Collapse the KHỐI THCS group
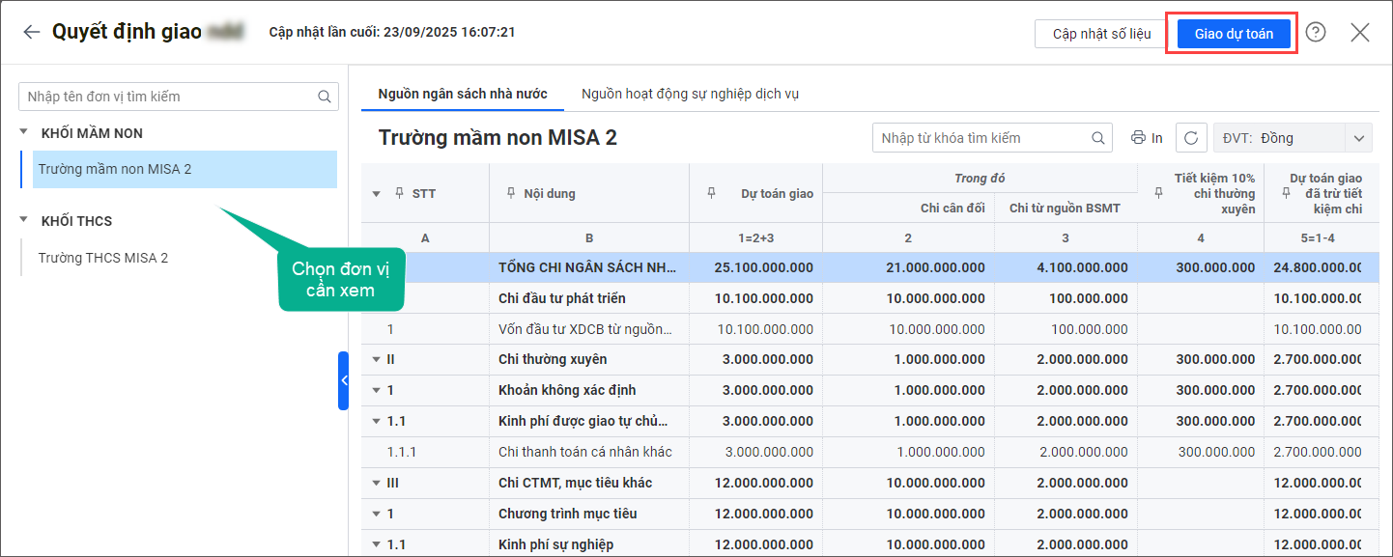The width and height of the screenshot is (1393, 557). pyautogui.click(x=24, y=221)
